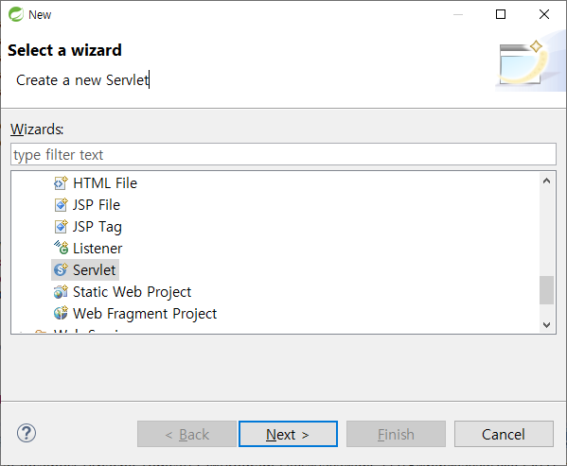
Task: Click the Back button
Action: [186, 434]
